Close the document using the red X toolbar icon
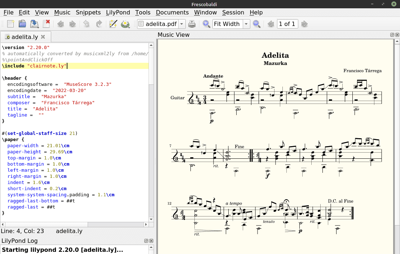The image size is (400, 254). [46, 24]
